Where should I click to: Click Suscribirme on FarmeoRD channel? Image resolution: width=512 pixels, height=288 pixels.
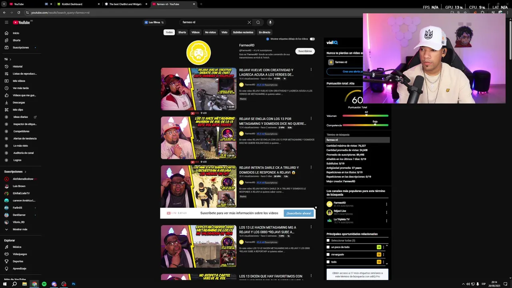coord(305,51)
